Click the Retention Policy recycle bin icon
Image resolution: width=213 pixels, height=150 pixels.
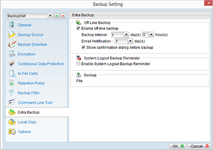pos(12,83)
